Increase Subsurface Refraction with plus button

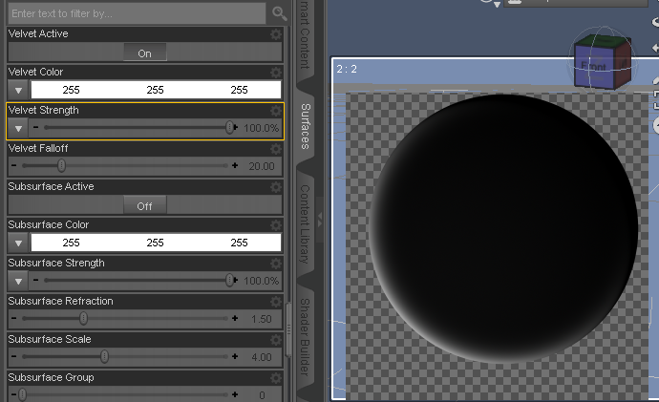click(235, 318)
